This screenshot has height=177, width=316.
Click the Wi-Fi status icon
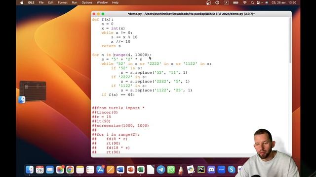(245, 2)
